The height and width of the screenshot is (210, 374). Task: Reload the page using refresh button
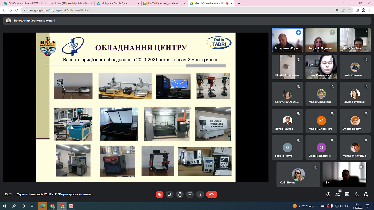point(17,10)
